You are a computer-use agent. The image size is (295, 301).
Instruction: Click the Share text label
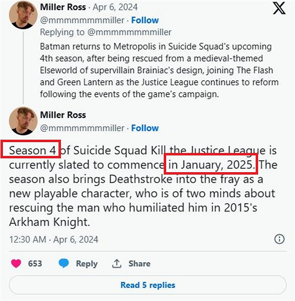coord(139,264)
